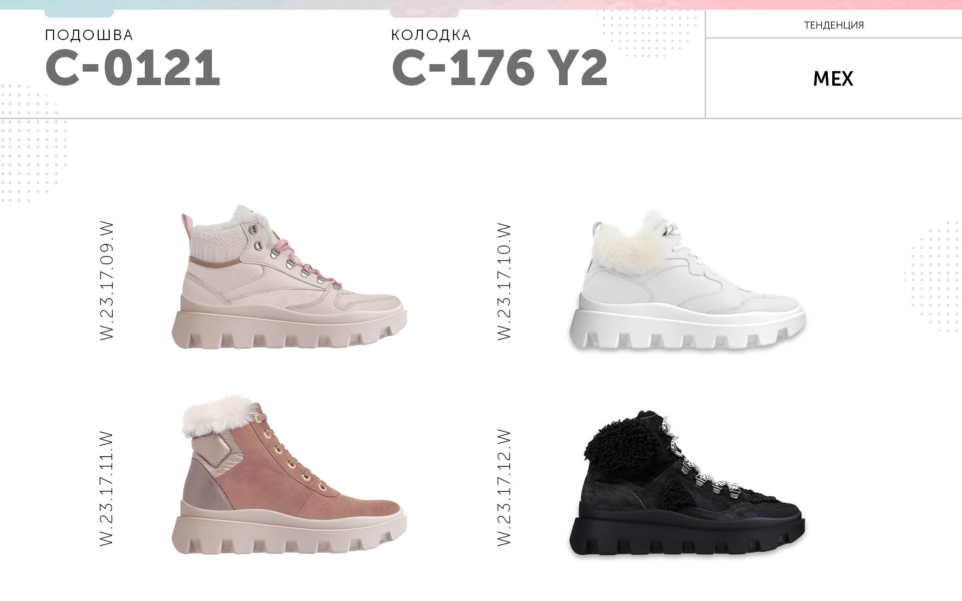Click article code W.23.17.09.W
The width and height of the screenshot is (962, 601).
(x=107, y=281)
